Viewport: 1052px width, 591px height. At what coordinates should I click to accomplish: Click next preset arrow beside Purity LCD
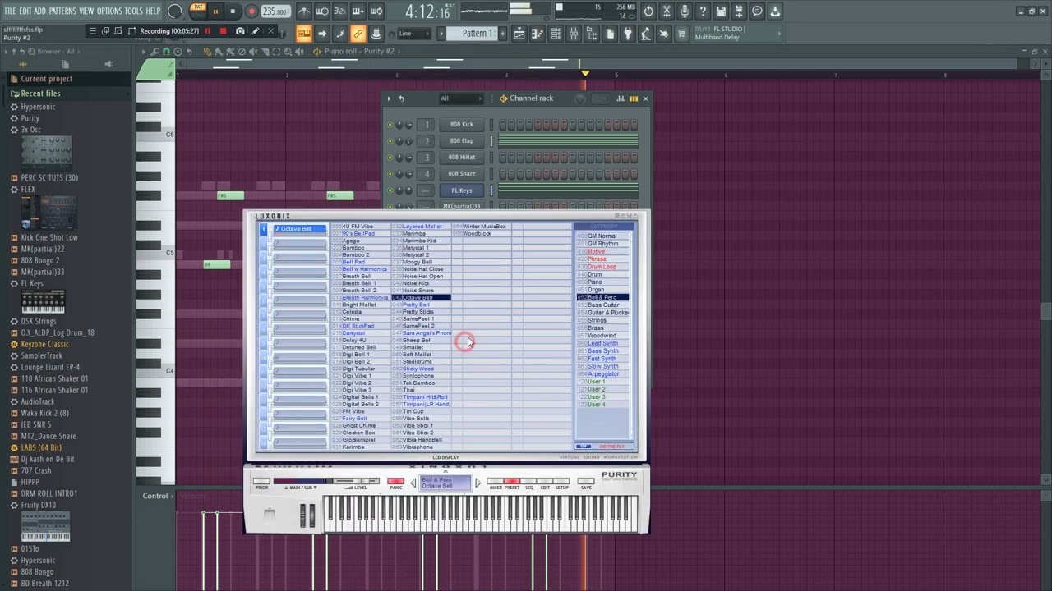click(x=478, y=483)
